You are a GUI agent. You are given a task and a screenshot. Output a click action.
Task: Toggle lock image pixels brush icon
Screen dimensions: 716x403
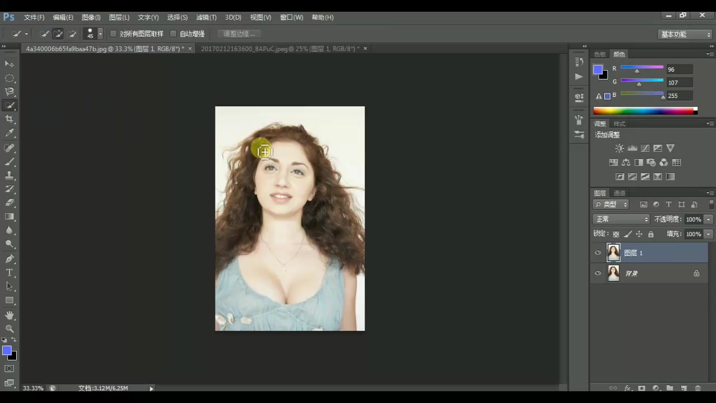(x=628, y=234)
